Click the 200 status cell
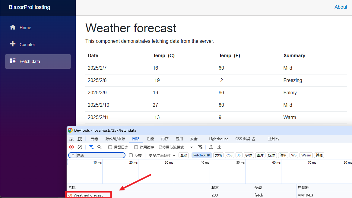Screen dimensions: 352x198 point(215,195)
